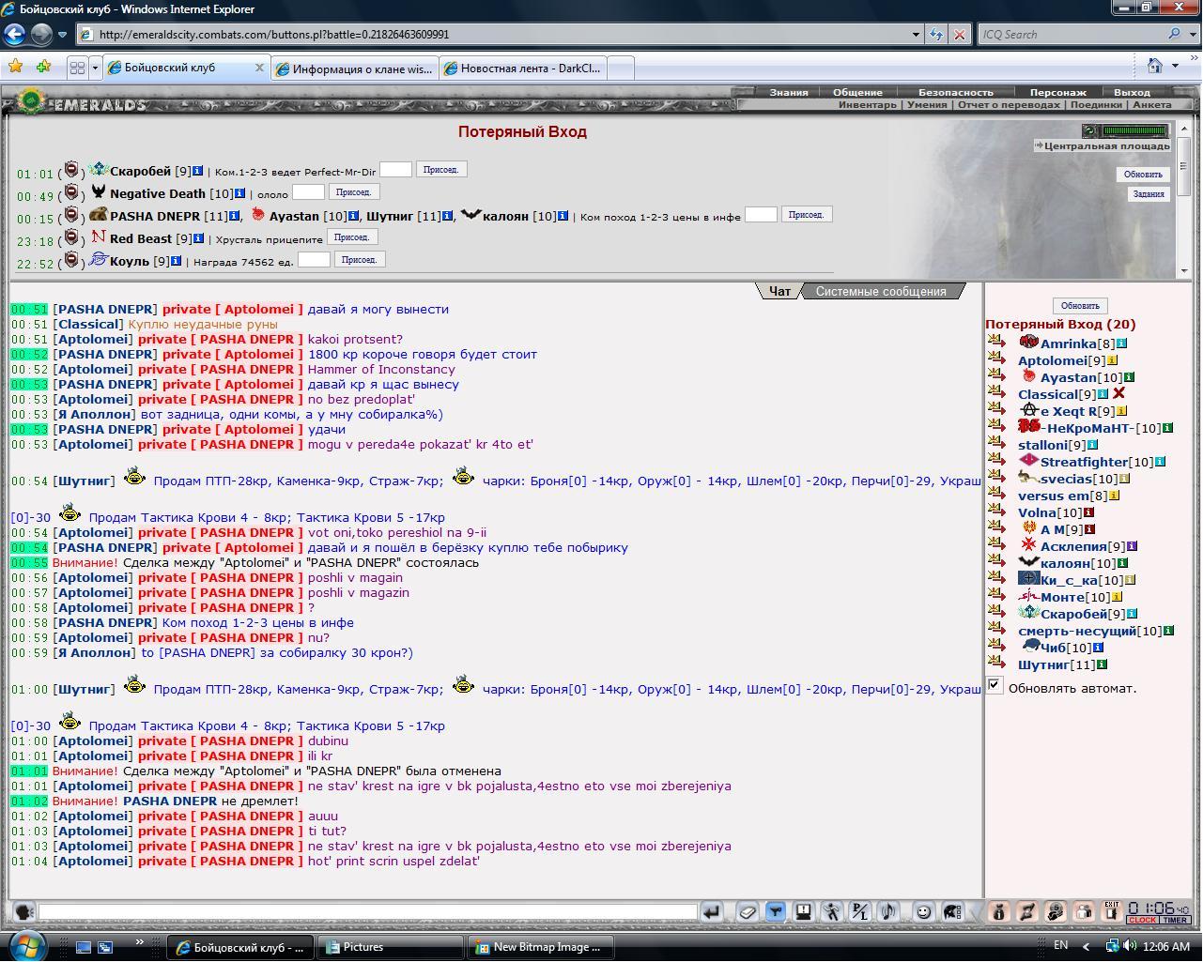
Task: Expand quick launch chevron in taskbar
Action: coord(140,942)
